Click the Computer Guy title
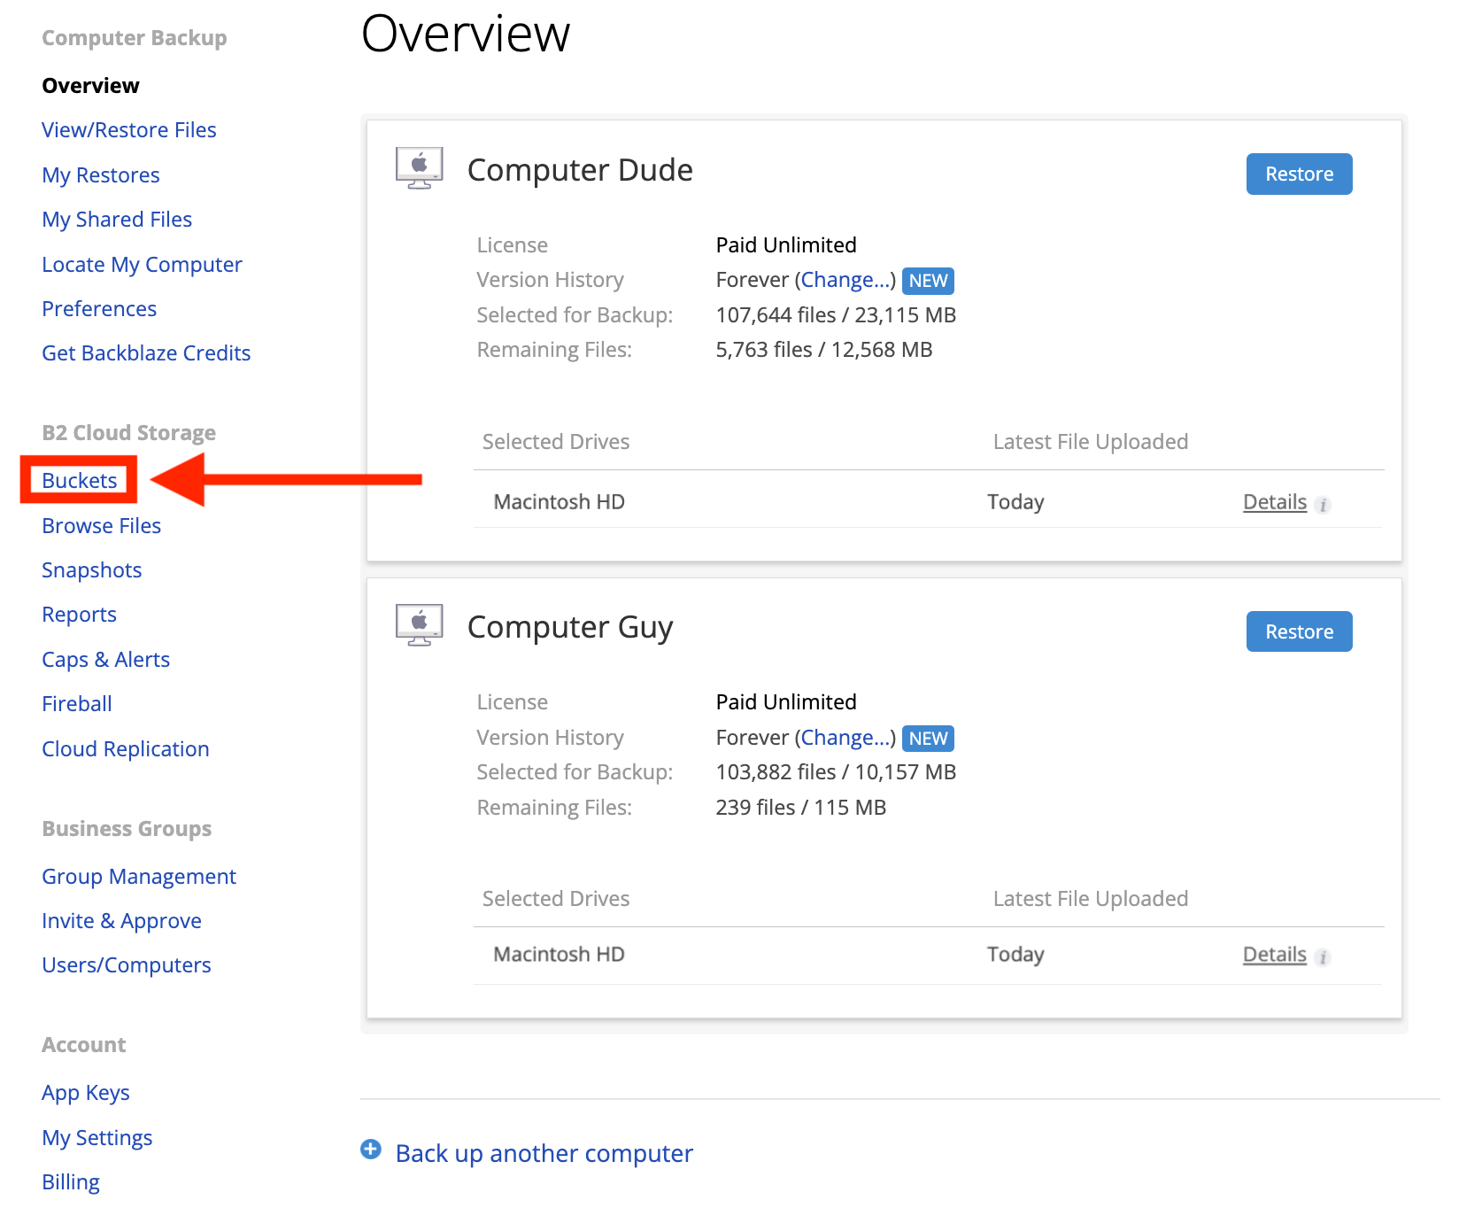 (x=570, y=627)
